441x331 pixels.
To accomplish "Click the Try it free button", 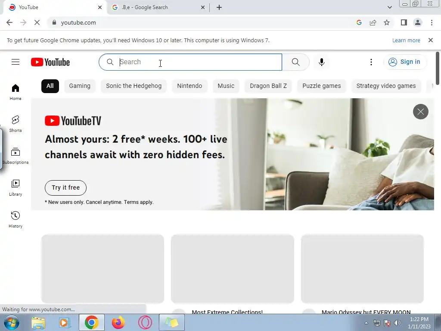I will [65, 188].
